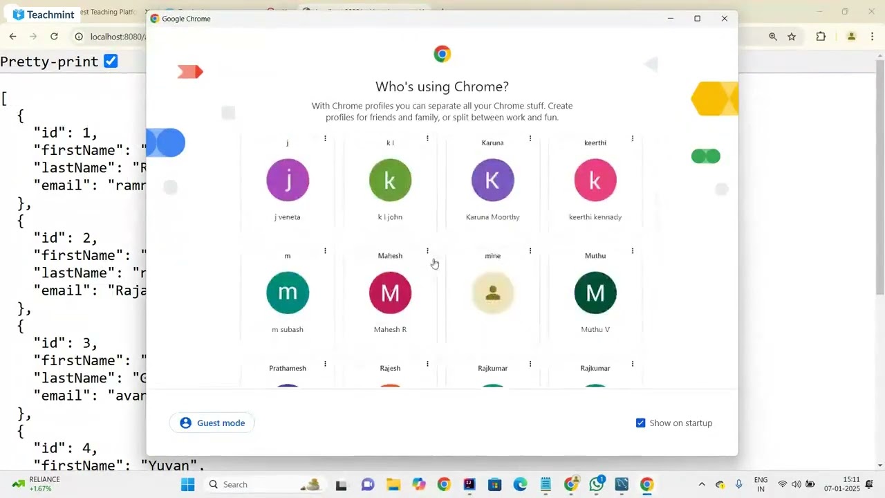Open Chrome in Guest mode
Screen dimensions: 885x498
pyautogui.click(x=212, y=423)
